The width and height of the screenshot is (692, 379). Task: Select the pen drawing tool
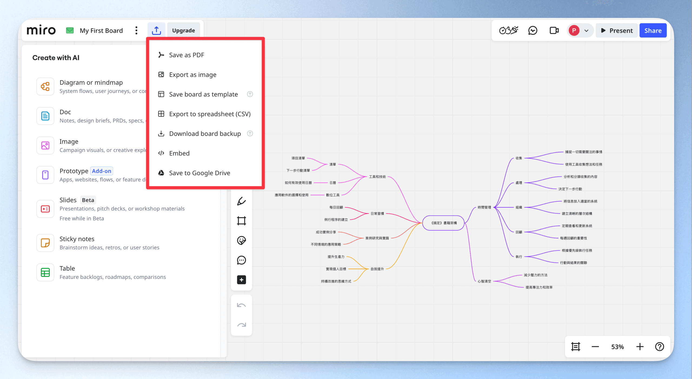tap(241, 201)
